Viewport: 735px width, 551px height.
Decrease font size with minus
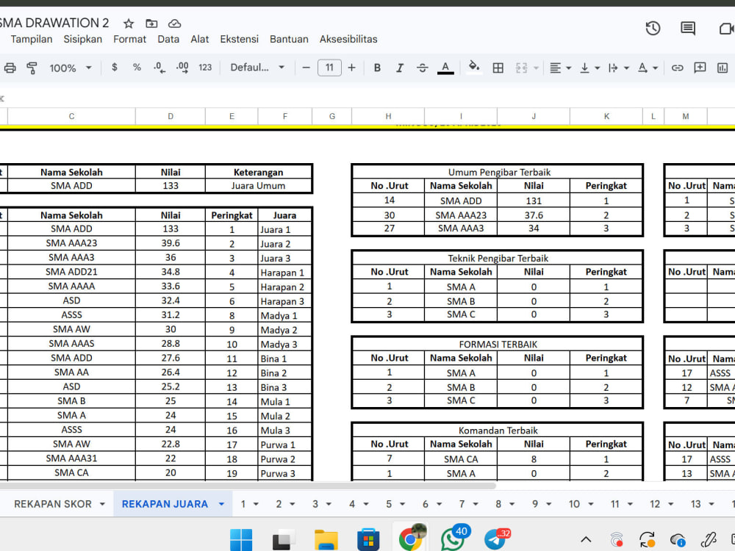(x=306, y=68)
